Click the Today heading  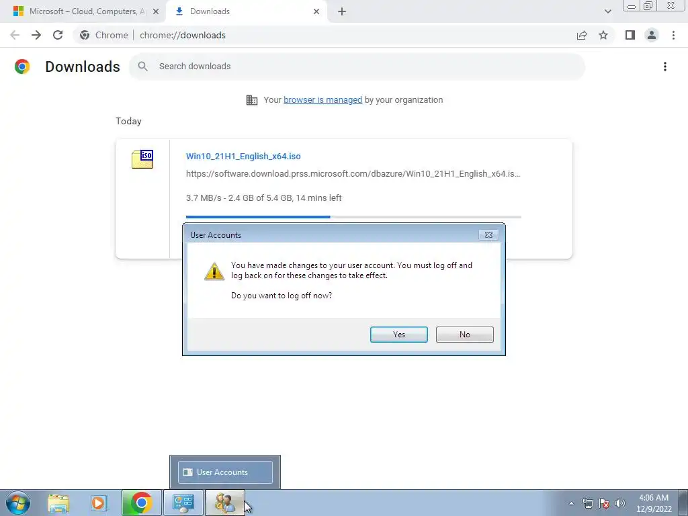pyautogui.click(x=128, y=121)
